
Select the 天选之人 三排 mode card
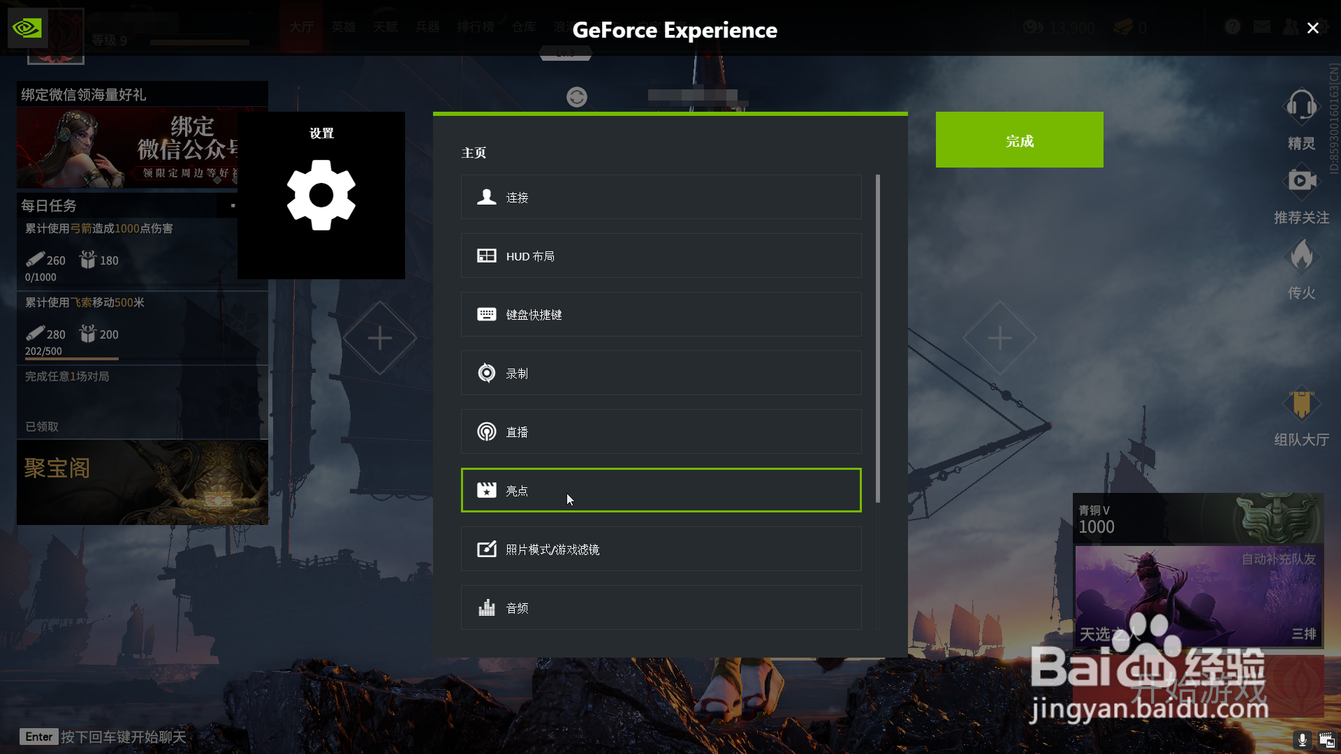(x=1198, y=596)
